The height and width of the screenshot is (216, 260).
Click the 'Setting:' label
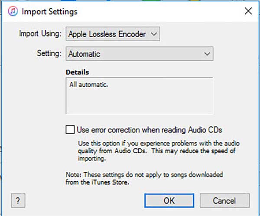click(x=49, y=54)
